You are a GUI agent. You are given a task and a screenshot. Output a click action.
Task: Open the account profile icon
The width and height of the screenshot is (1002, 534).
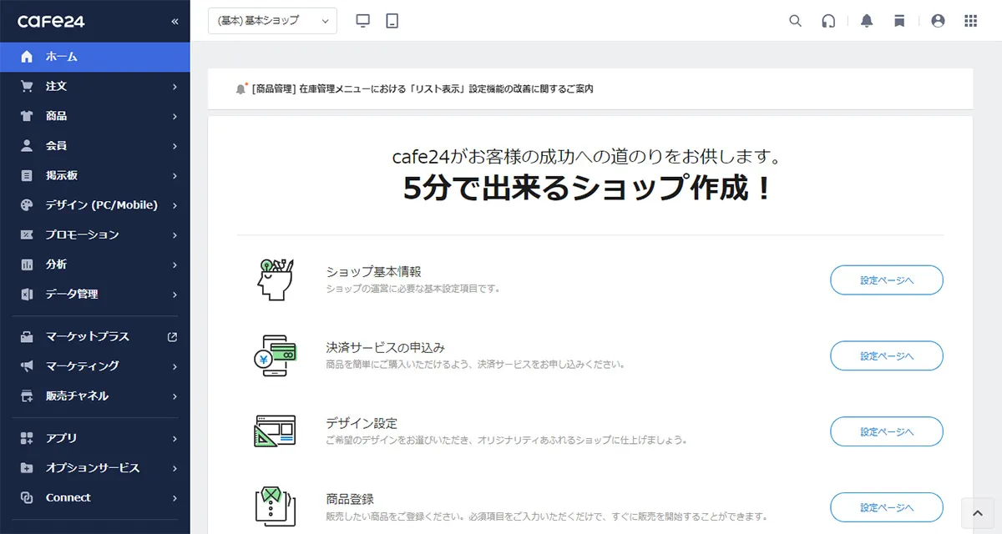pos(937,21)
